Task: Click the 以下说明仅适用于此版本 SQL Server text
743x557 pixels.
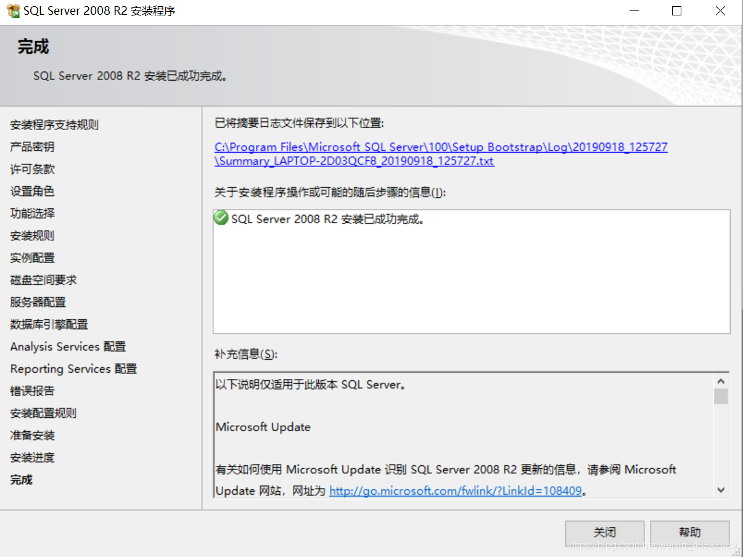Action: pos(311,385)
